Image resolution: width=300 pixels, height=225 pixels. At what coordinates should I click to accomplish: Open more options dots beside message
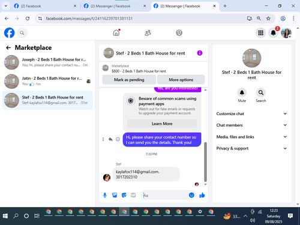pyautogui.click(x=103, y=139)
